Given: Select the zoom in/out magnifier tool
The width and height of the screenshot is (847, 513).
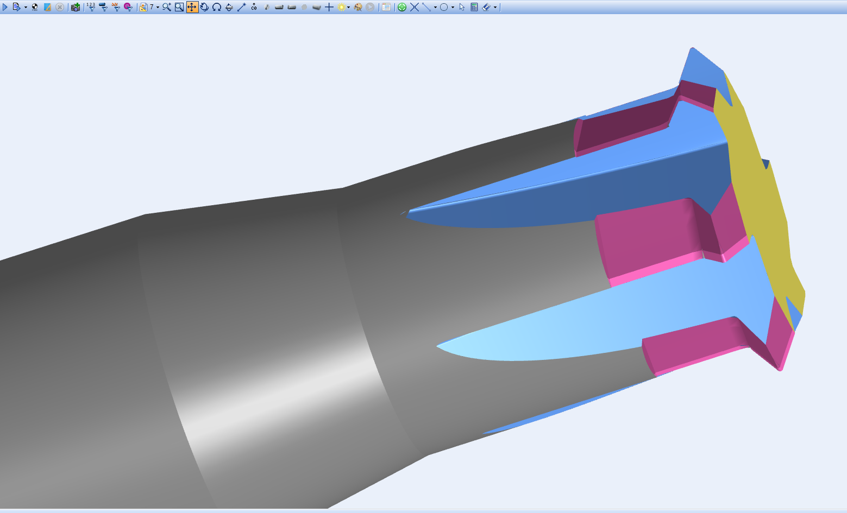Looking at the screenshot, I should [166, 7].
